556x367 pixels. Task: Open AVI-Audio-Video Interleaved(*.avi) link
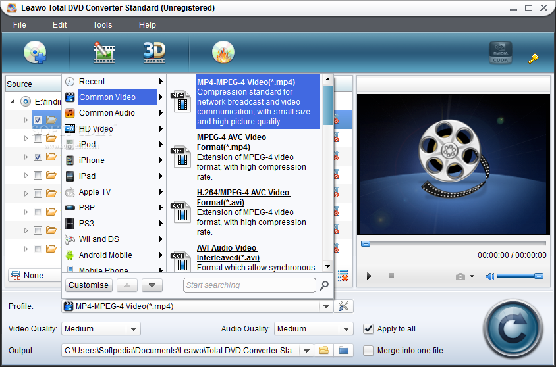coord(228,253)
